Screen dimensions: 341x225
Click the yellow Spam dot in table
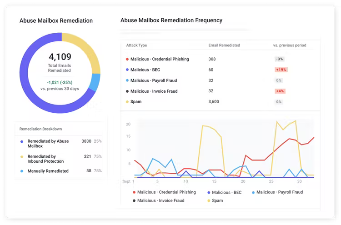pos(127,102)
